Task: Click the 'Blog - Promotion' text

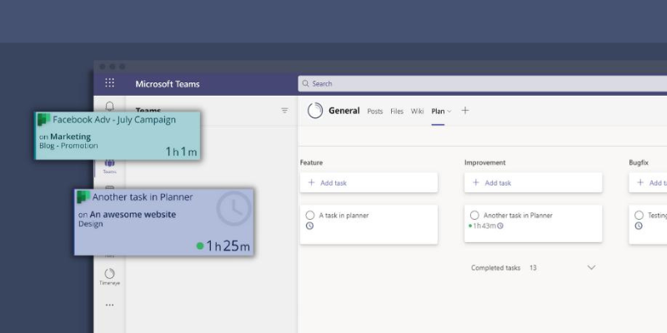Action: pos(68,146)
